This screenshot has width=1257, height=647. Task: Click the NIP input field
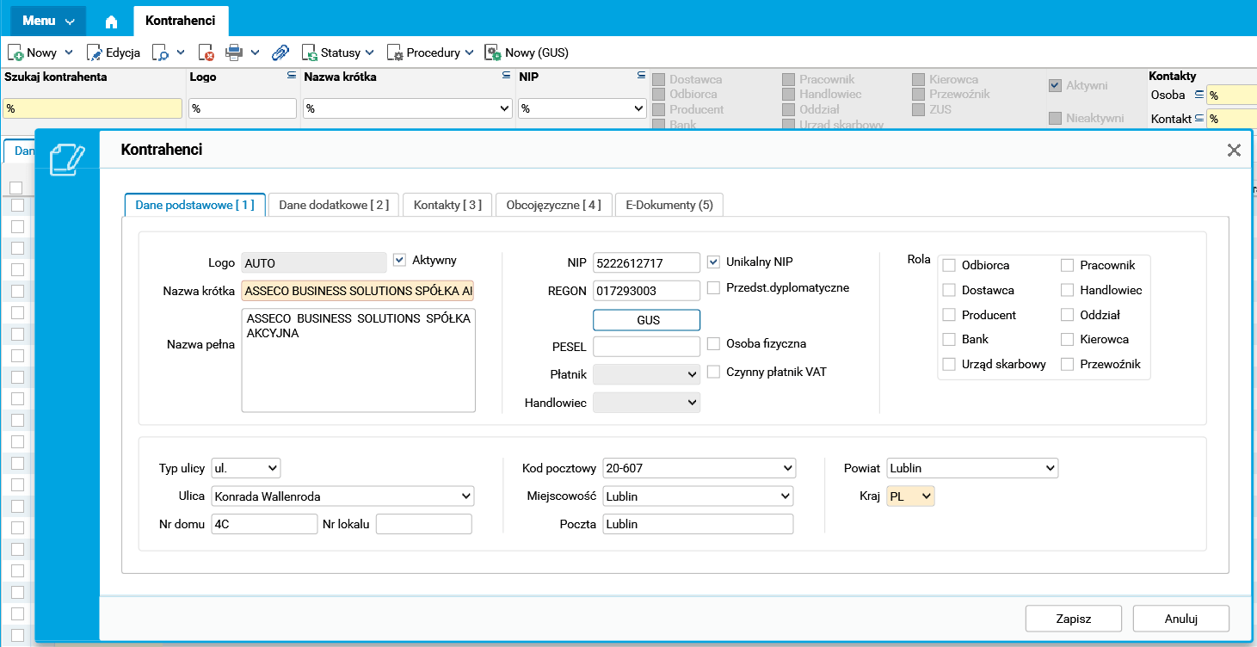(647, 262)
